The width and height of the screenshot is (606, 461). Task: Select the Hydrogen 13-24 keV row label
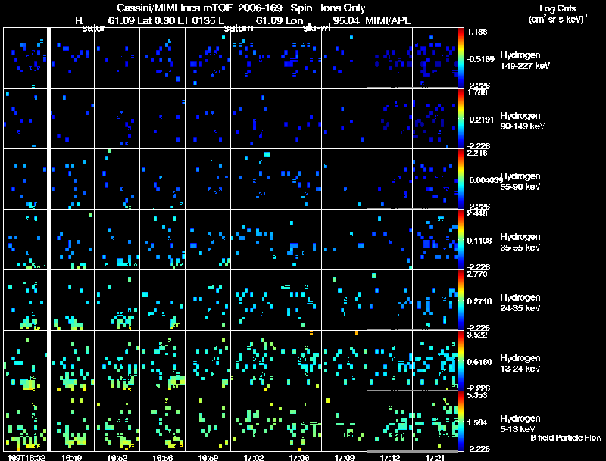pos(520,363)
